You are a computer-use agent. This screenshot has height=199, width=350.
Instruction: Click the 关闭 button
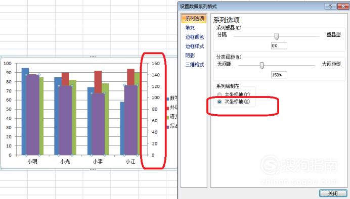[333, 193]
